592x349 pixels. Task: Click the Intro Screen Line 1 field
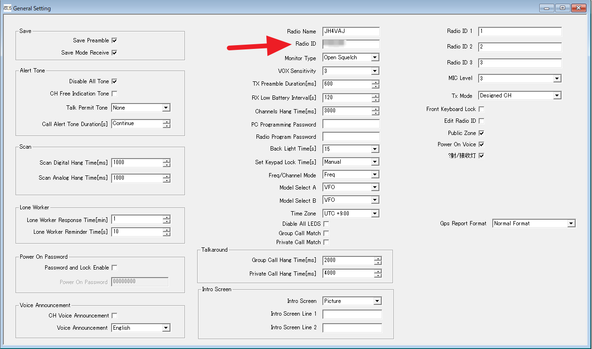coord(352,314)
